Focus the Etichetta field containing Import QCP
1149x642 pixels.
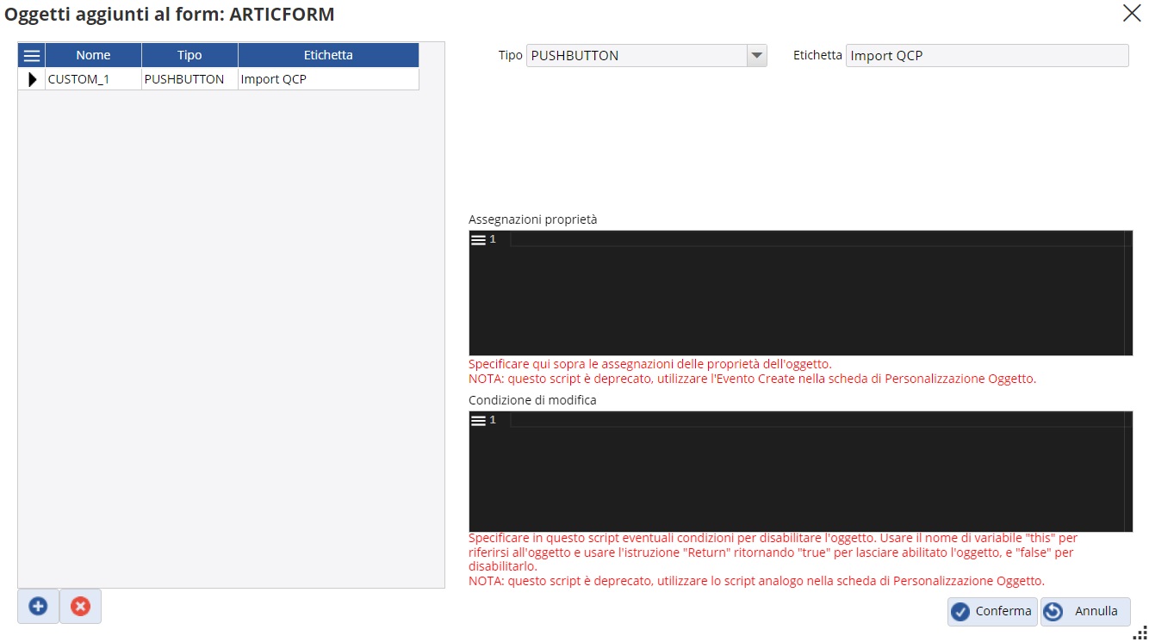point(986,56)
